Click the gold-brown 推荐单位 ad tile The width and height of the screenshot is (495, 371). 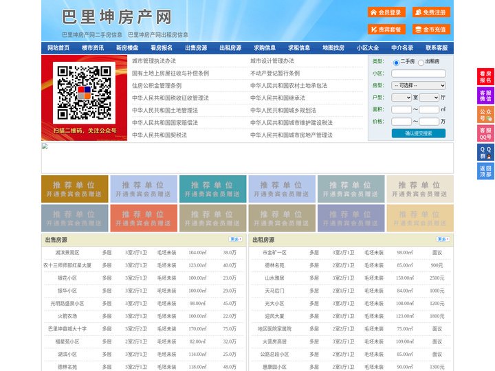coord(74,189)
